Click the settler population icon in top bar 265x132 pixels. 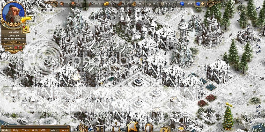tap(62, 4)
